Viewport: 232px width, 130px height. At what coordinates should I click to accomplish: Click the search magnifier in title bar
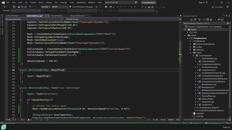136,3
